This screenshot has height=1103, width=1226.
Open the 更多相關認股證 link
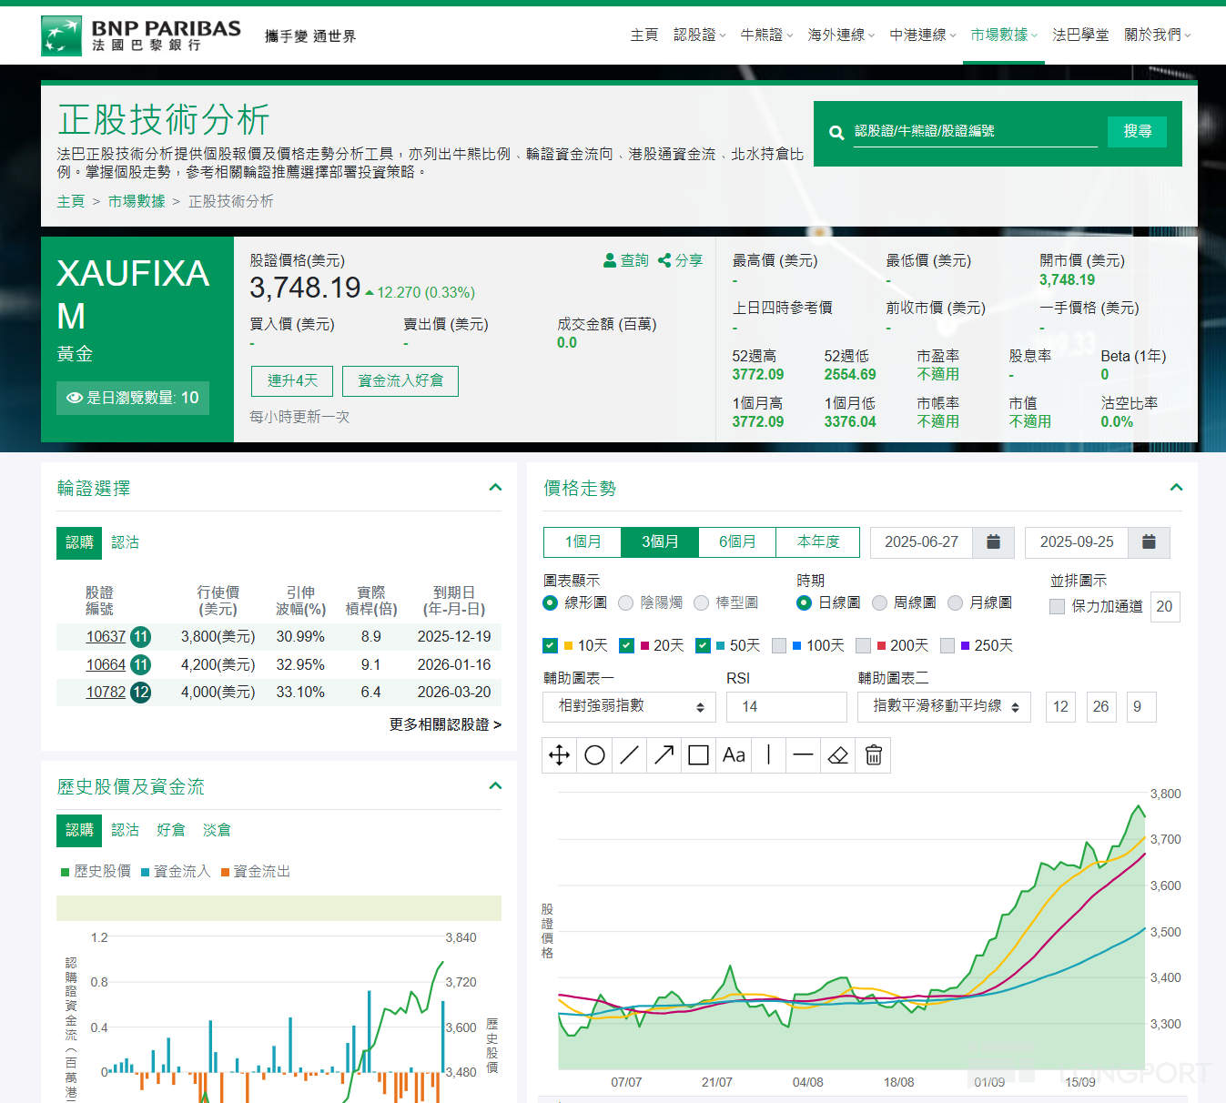445,724
